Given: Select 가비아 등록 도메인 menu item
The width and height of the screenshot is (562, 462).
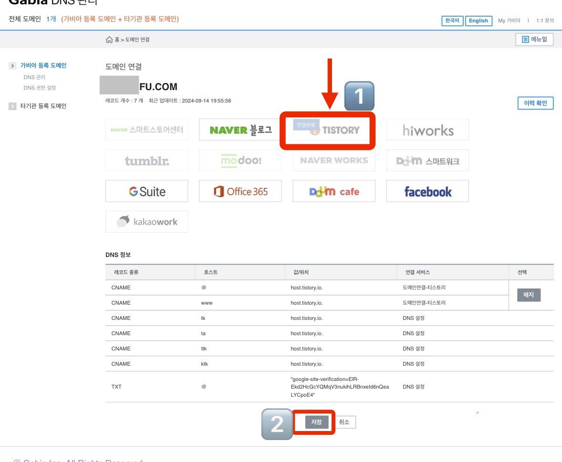Looking at the screenshot, I should coord(43,65).
